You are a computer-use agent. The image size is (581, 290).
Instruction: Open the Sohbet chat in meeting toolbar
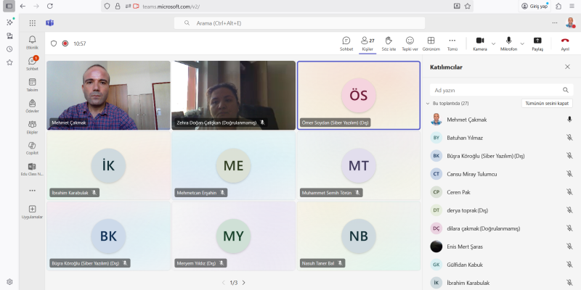(x=346, y=43)
